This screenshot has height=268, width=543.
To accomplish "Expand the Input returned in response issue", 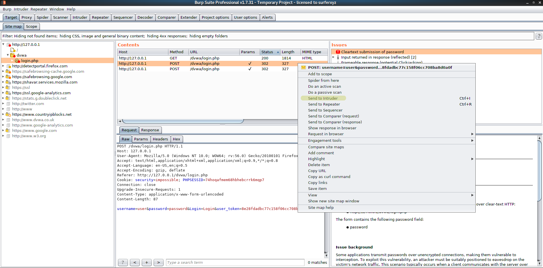I will 333,57.
